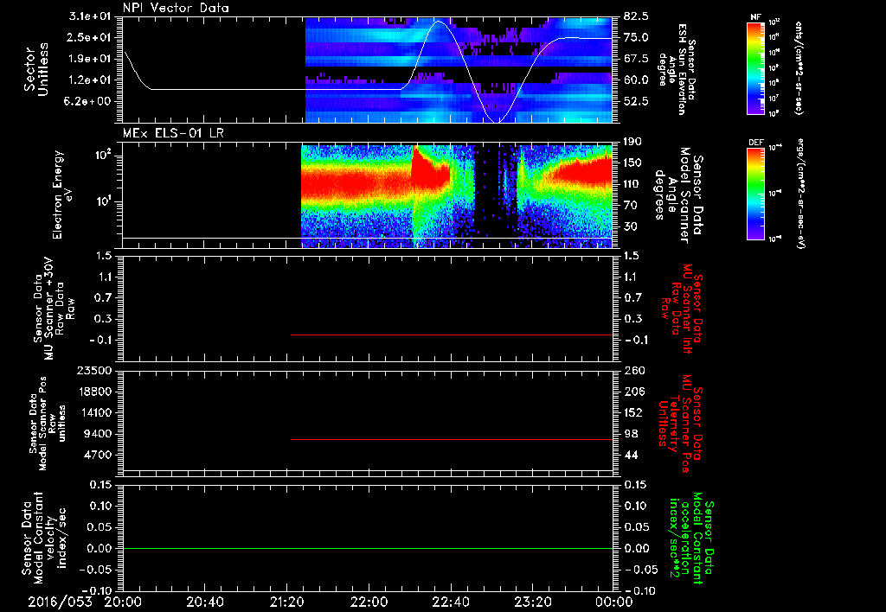Click the "3.1e+01" sector tick value
The image size is (886, 612).
click(90, 16)
